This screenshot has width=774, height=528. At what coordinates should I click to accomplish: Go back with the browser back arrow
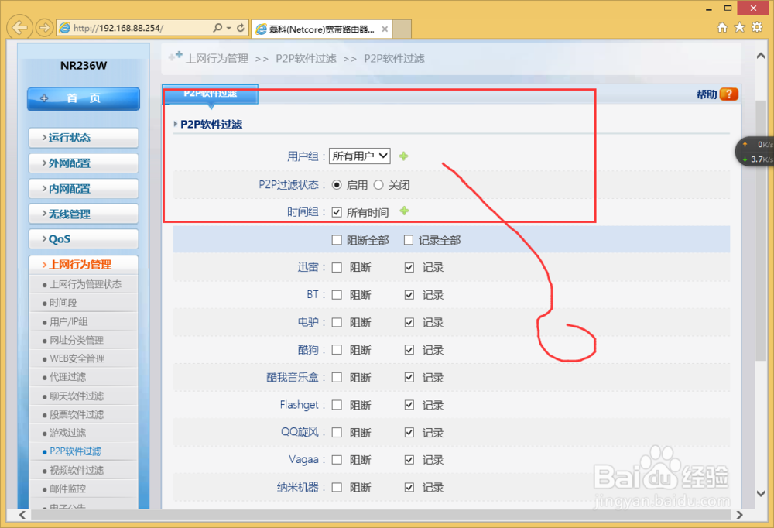pos(19,28)
